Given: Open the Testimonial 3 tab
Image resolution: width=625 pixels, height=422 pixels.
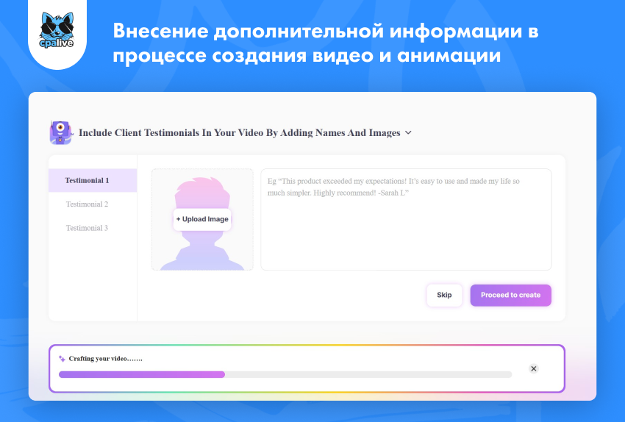Looking at the screenshot, I should tap(87, 228).
